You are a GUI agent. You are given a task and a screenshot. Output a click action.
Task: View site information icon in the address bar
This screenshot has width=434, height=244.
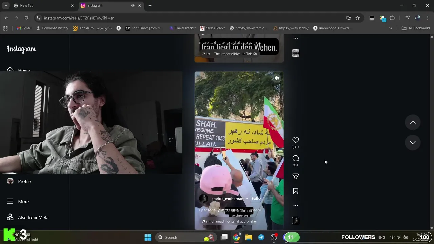tap(38, 18)
